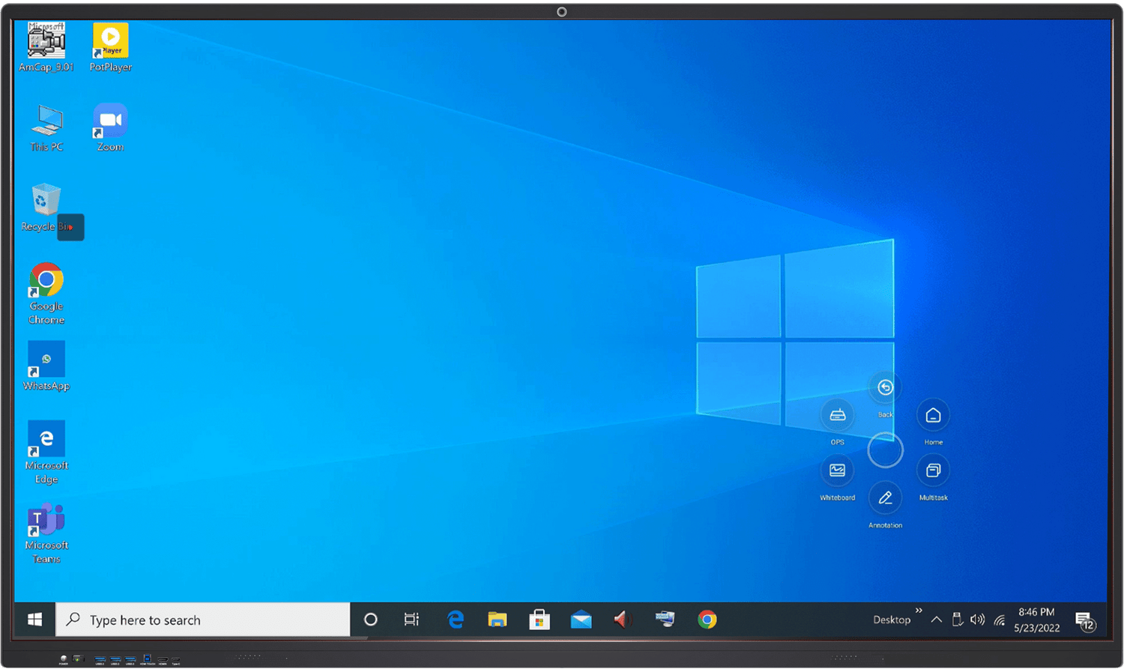Select Multitask in the floating menu
The width and height of the screenshot is (1124, 669).
click(933, 470)
